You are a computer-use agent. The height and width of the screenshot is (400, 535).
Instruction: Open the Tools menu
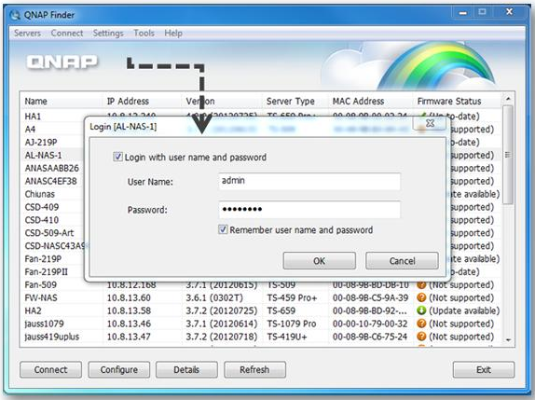click(x=144, y=34)
